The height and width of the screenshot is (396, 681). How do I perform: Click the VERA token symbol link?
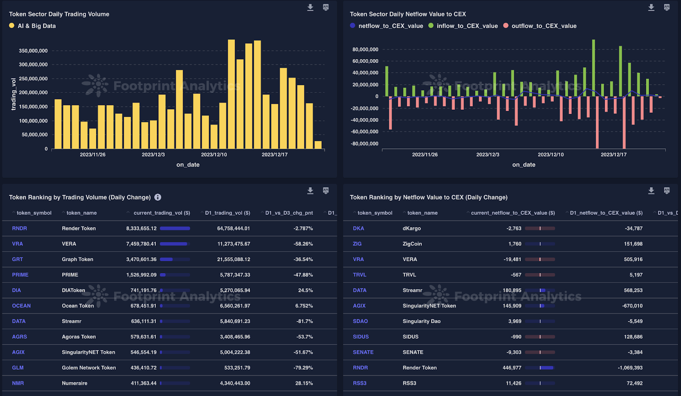pos(17,244)
